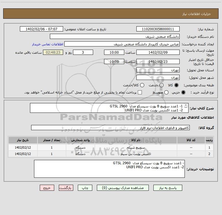Open the اطلاعات تماس خریدار link
Screen dimensions: 222x215
coord(48,44)
